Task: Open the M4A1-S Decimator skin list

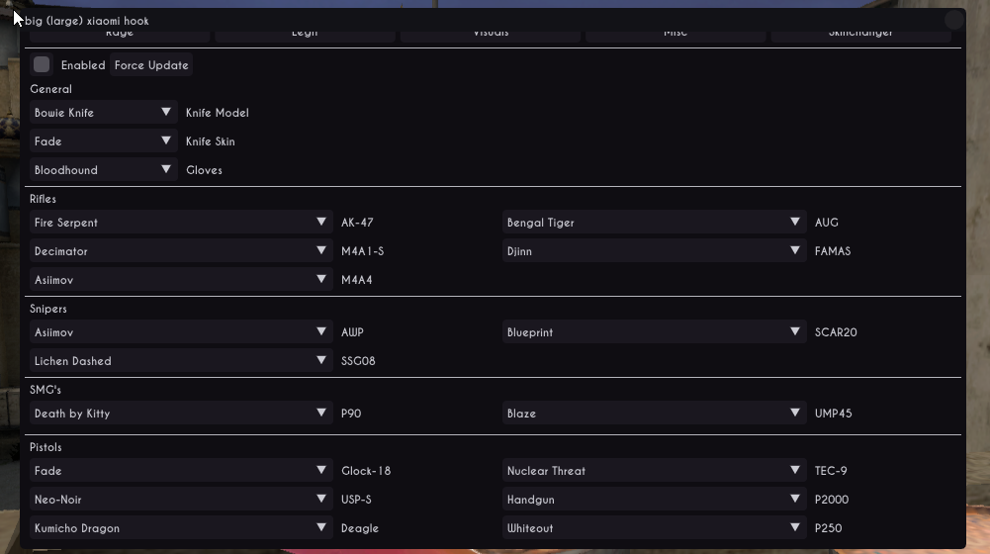Action: tap(181, 251)
